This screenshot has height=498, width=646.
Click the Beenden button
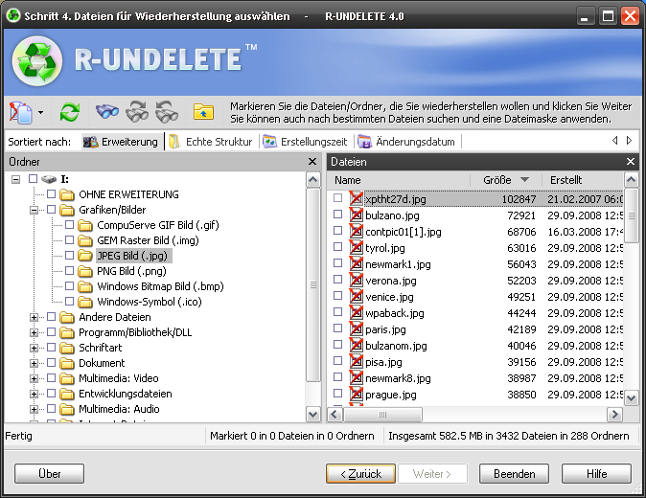[x=514, y=474]
